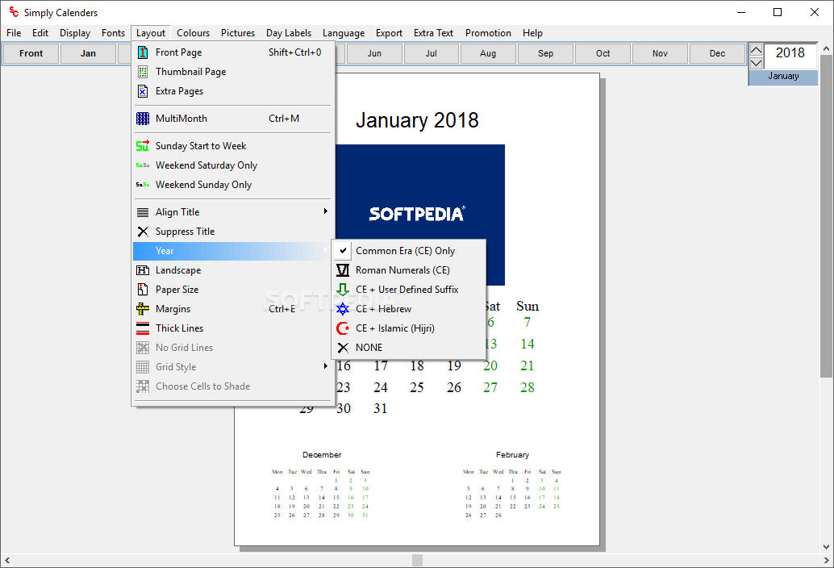Click the vertical scrollbar down arrow
The image size is (834, 568).
pyautogui.click(x=827, y=547)
